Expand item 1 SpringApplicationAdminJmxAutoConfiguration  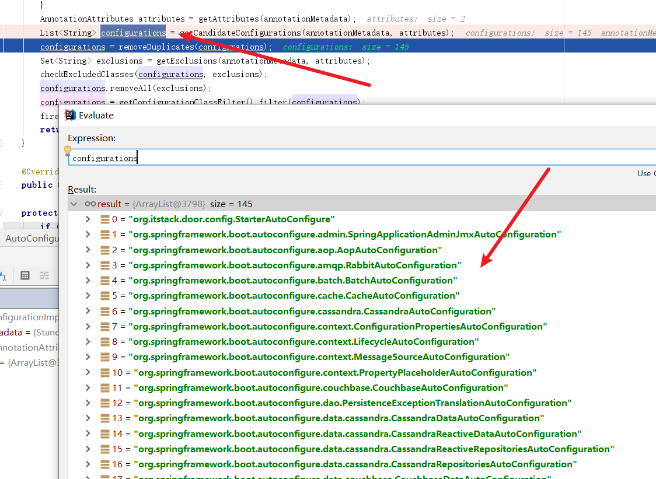(88, 235)
